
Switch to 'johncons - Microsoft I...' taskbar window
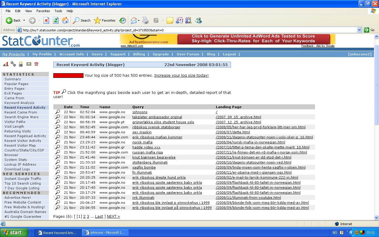tap(105, 233)
